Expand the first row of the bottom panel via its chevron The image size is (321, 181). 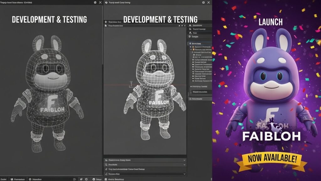coord(184,160)
